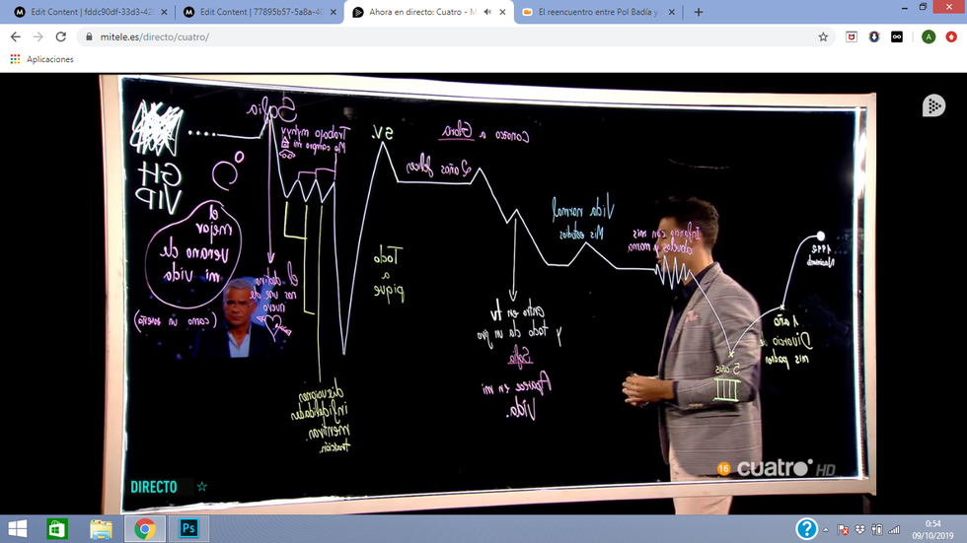Switch to first Edit Content fddc90df tab
The image size is (967, 543).
pyautogui.click(x=91, y=12)
